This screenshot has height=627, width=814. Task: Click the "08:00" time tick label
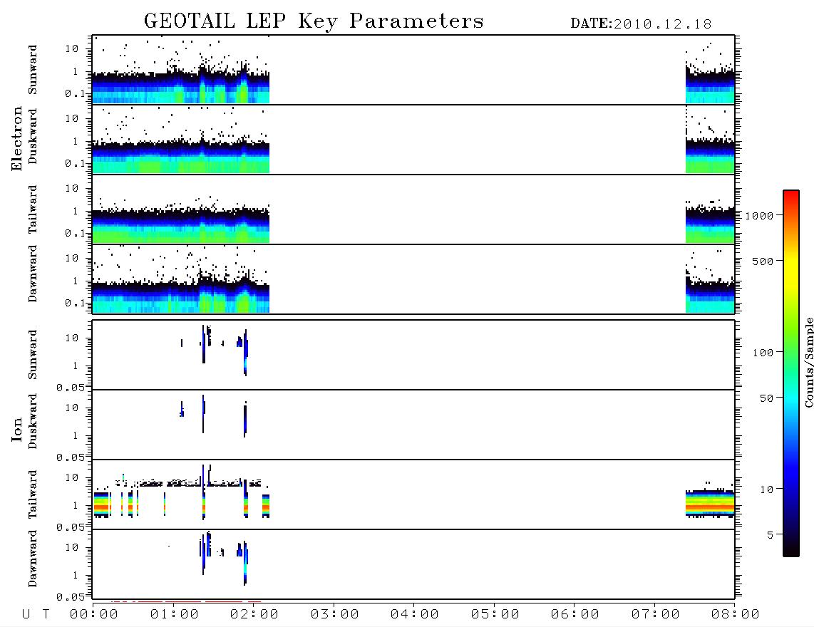(736, 615)
